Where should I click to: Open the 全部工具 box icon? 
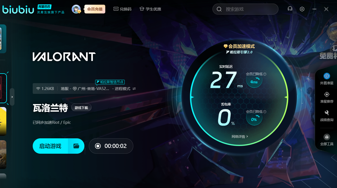327,137
